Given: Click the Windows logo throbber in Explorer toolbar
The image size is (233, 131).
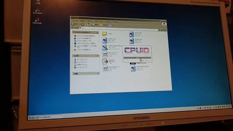Looking at the screenshot, I should point(164,24).
